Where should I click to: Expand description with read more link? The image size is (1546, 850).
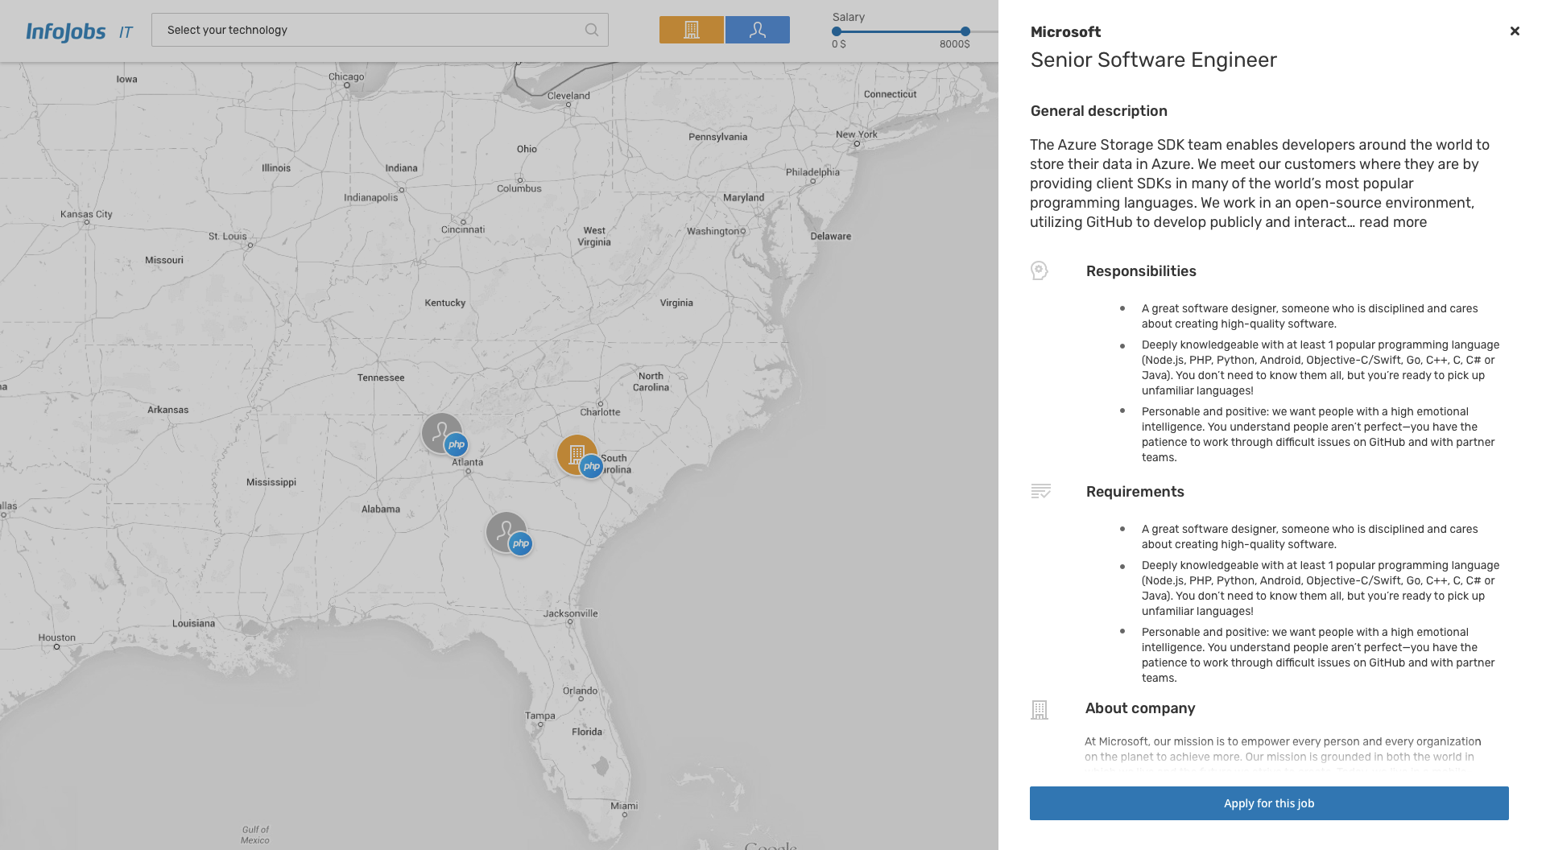coord(1393,222)
